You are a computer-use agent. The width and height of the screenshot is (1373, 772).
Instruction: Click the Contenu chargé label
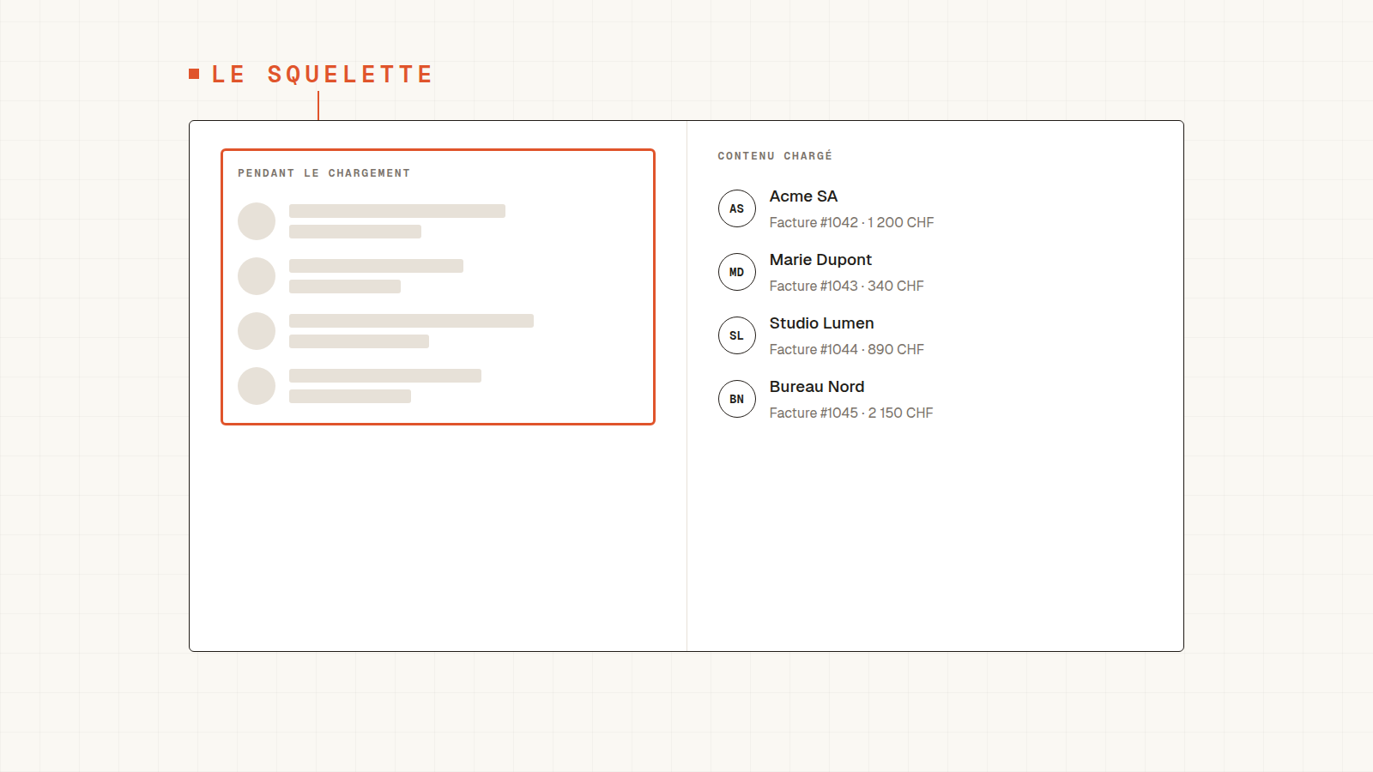point(775,156)
